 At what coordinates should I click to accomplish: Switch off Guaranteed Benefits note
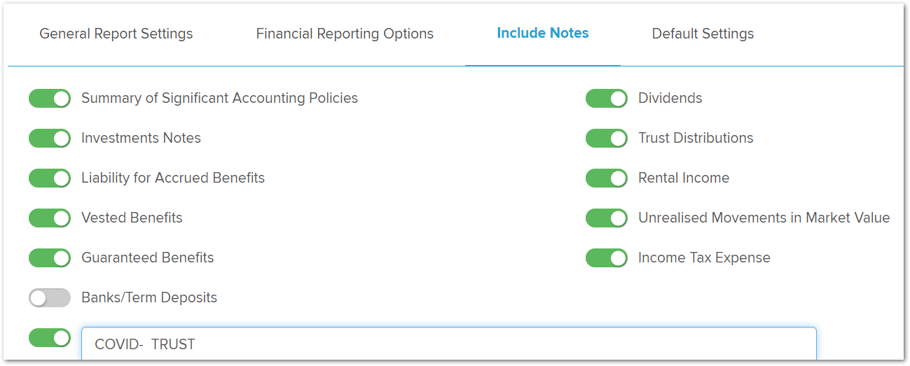click(x=50, y=258)
